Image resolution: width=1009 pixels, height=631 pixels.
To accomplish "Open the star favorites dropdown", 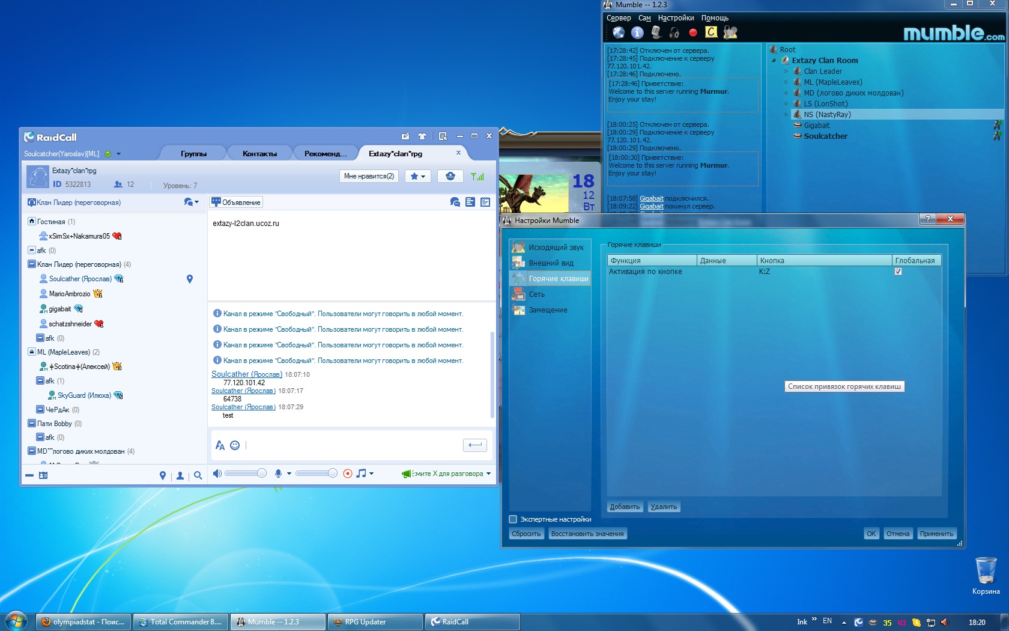I will coord(417,176).
